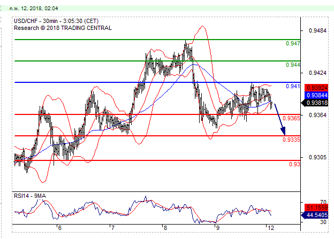Click the green 0.944 resistance label
Image resolution: width=334 pixels, height=239 pixels.
coord(293,65)
